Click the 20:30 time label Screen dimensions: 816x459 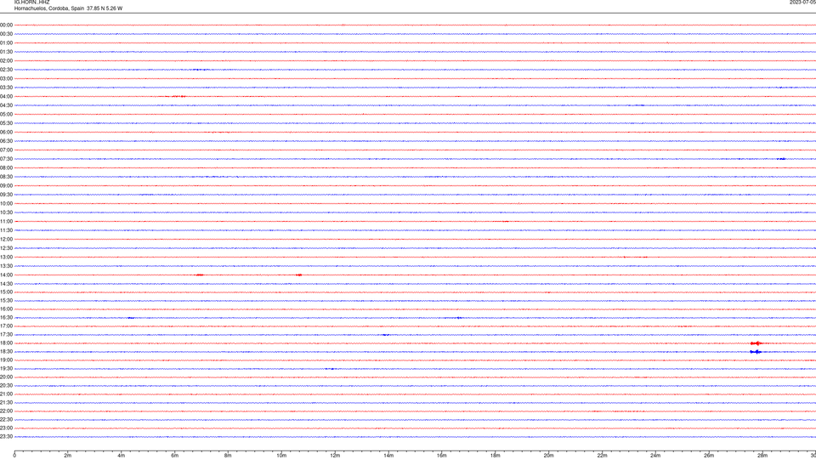pos(6,386)
